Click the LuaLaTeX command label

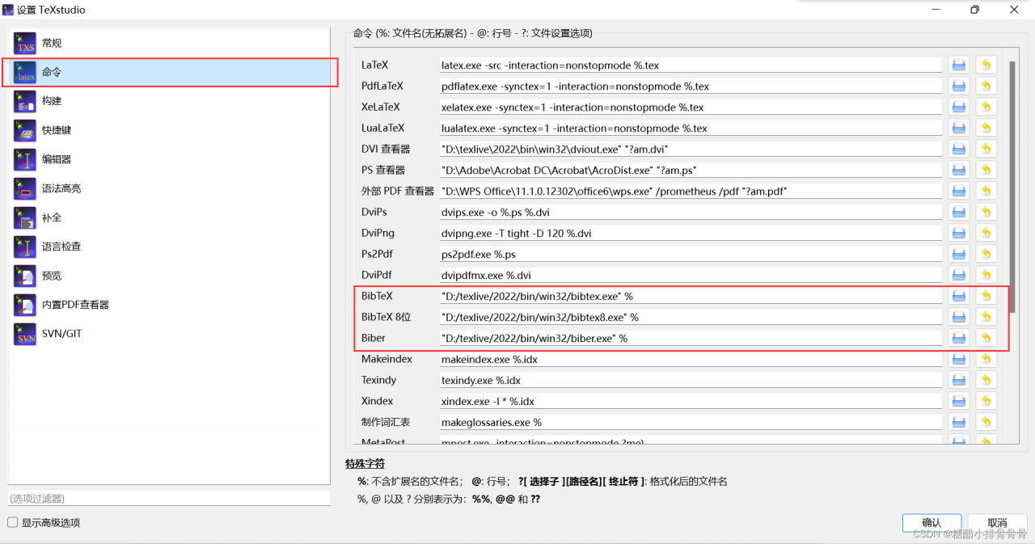point(382,128)
